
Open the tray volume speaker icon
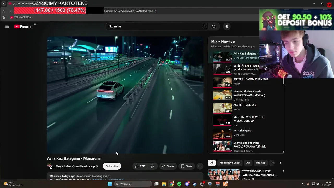coord(318,184)
